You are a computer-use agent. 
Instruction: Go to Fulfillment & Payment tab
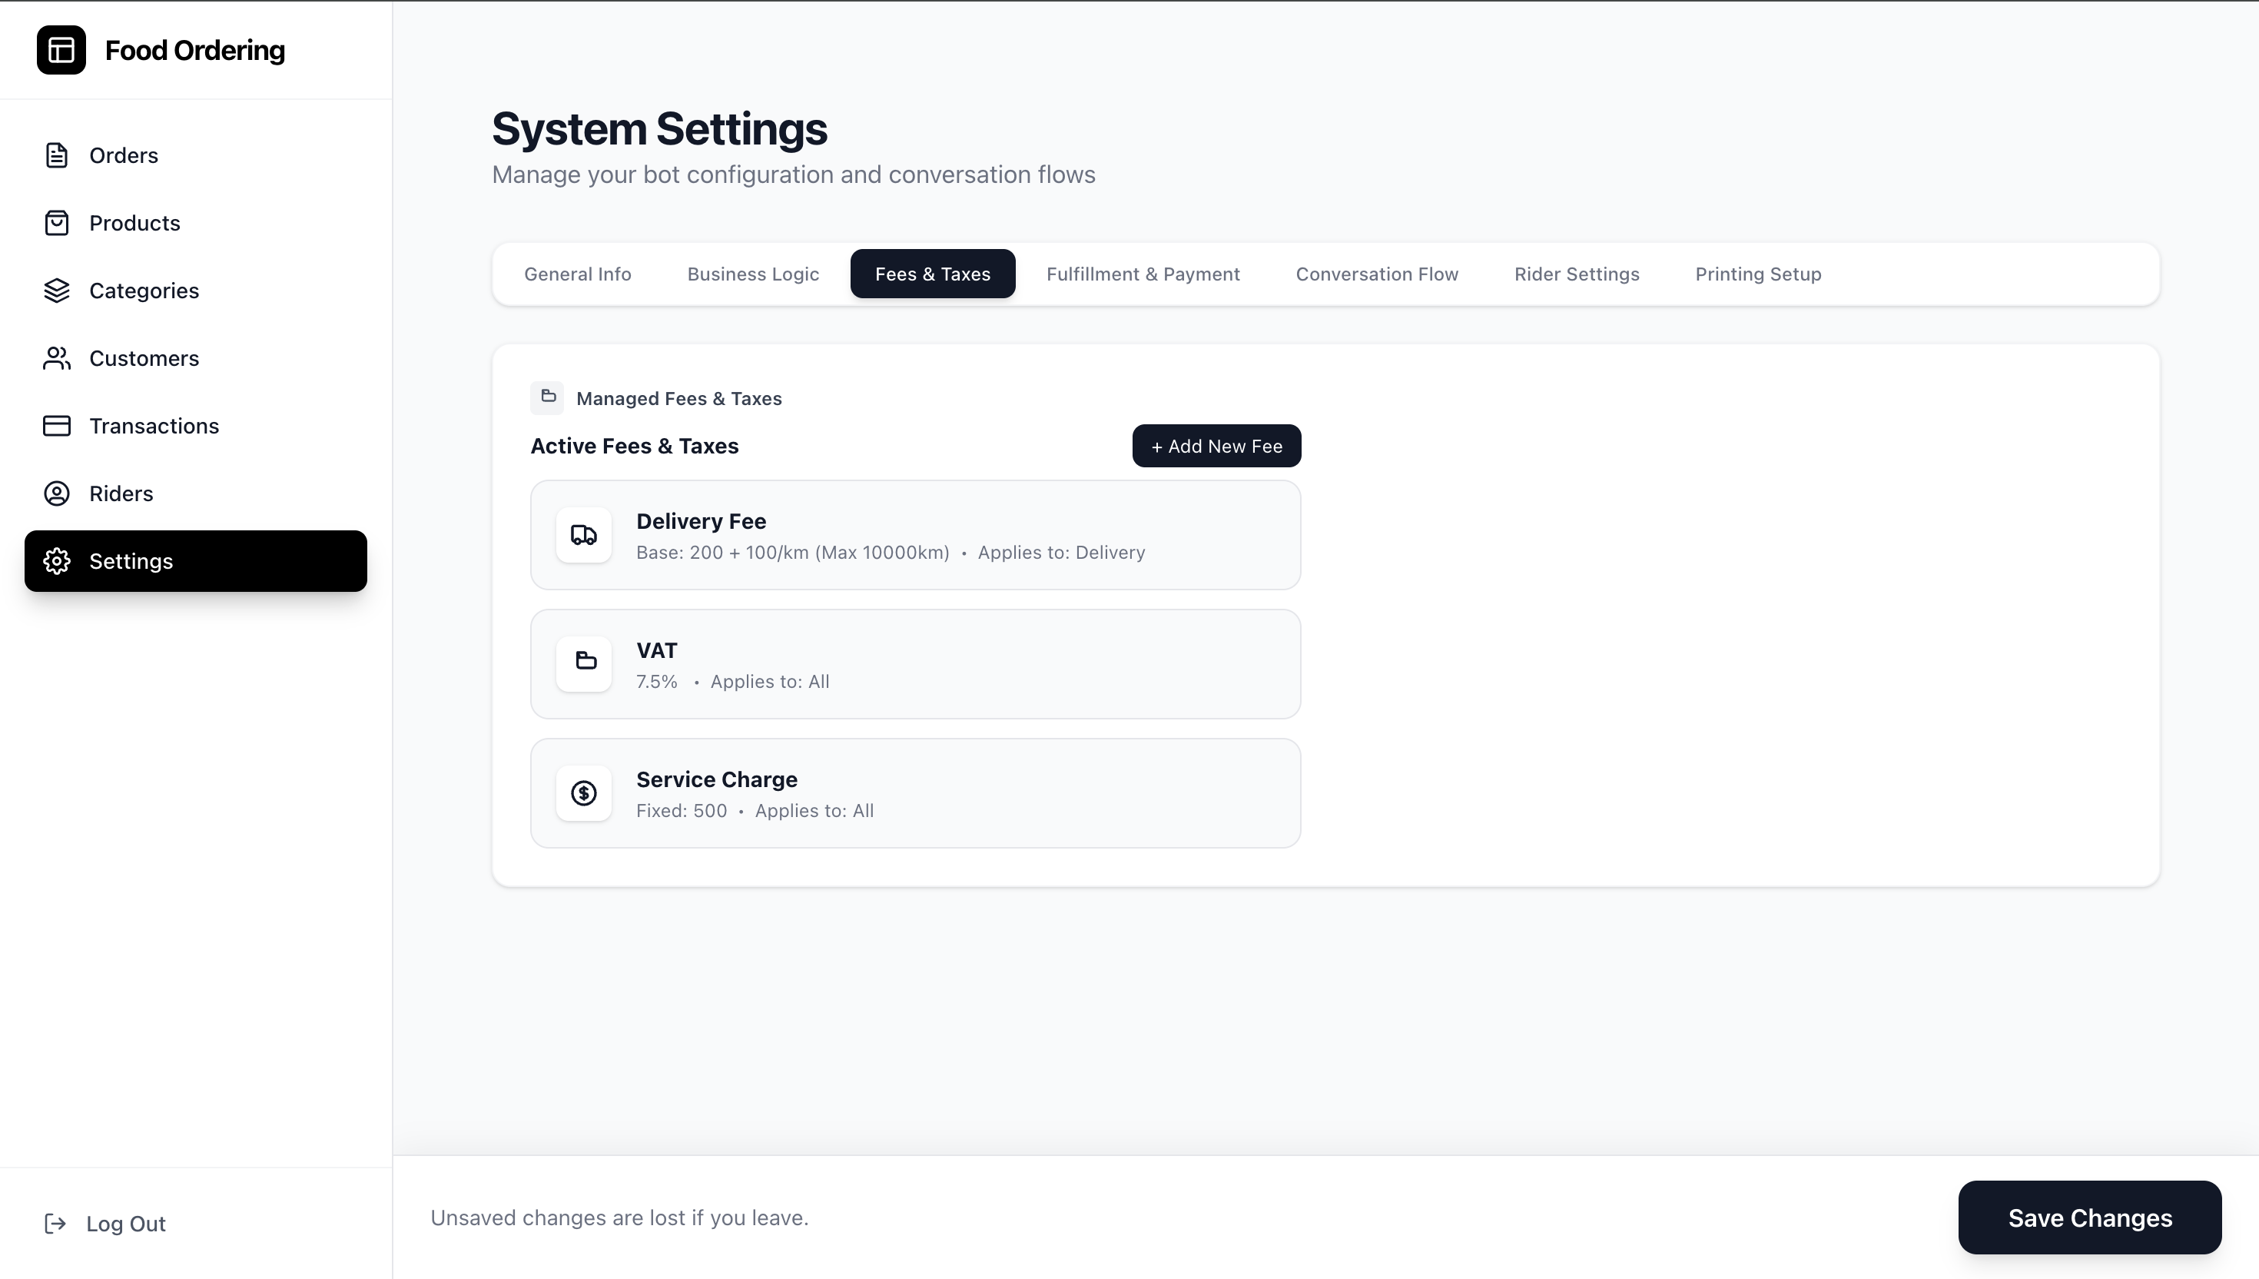(x=1143, y=274)
